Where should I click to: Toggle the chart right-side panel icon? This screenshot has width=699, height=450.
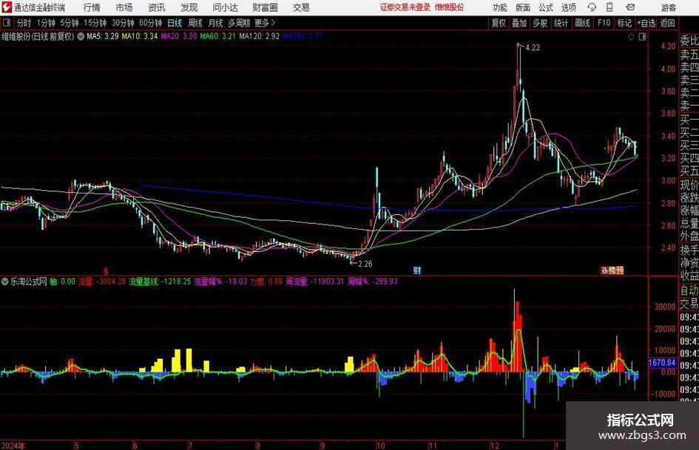click(x=642, y=37)
